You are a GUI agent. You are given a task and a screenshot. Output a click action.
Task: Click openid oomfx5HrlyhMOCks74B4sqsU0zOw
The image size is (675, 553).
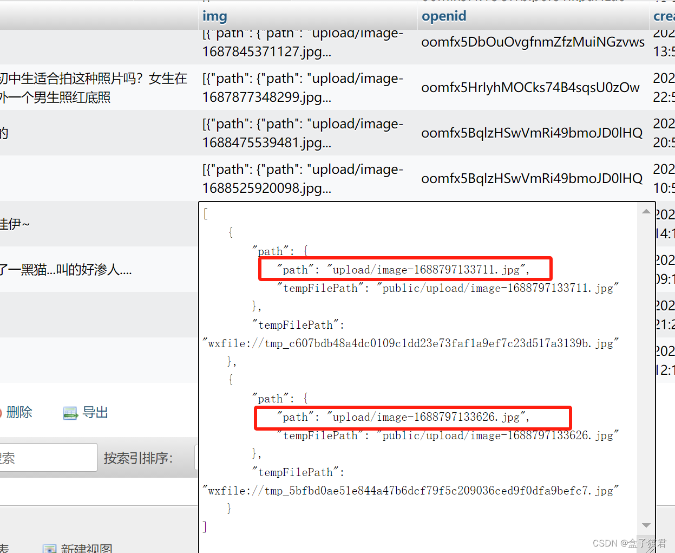tap(530, 87)
